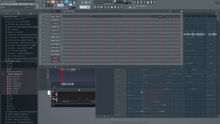Image resolution: width=220 pixels, height=124 pixels.
Task: Click the first red Bosss channel button
Action: click(x=55, y=58)
